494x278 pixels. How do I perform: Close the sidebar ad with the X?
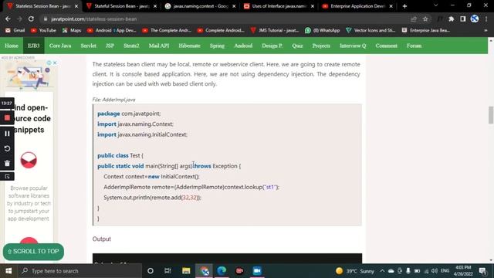55,63
